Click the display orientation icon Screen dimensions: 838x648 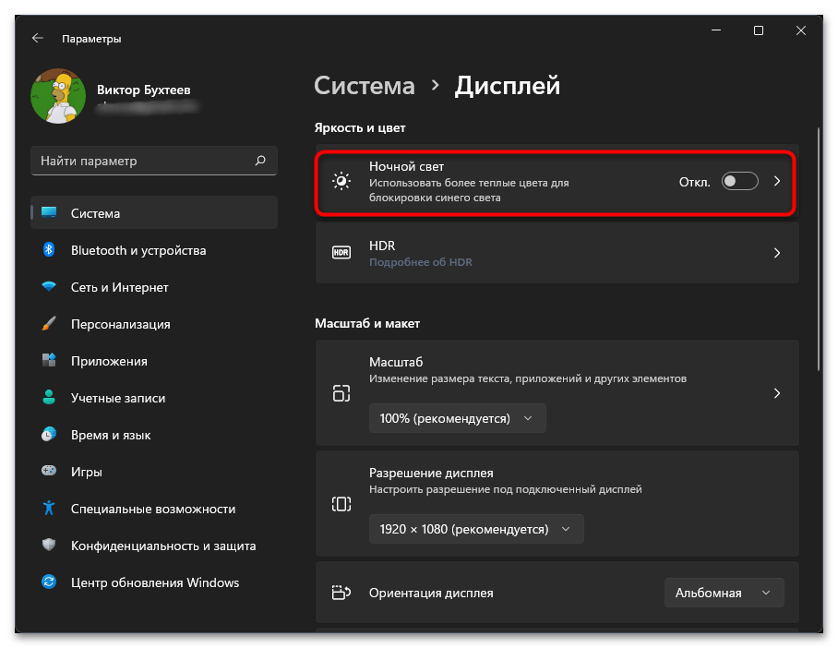coord(341,593)
